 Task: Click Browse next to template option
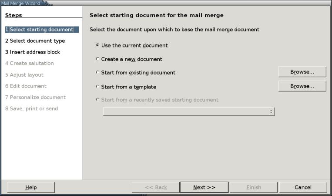[x=302, y=86]
